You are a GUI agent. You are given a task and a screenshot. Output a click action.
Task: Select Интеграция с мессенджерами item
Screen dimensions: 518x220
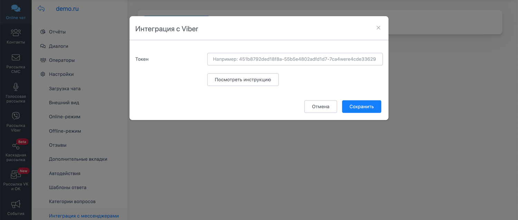84,216
